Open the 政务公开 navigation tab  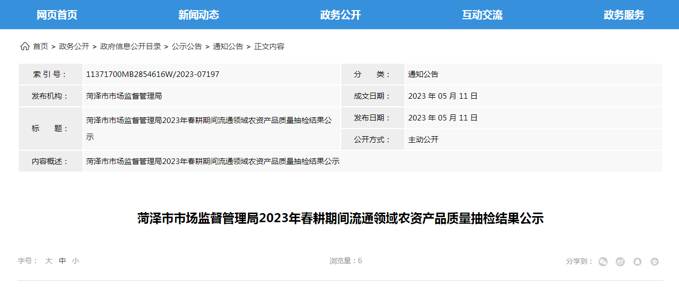340,15
